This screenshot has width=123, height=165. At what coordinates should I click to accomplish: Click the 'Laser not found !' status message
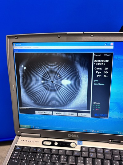[24, 108]
